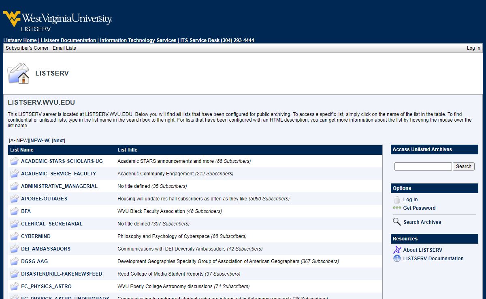The image size is (486, 299).
Task: Click the LISTSERV.WVU.EDU heading
Action: pyautogui.click(x=41, y=103)
